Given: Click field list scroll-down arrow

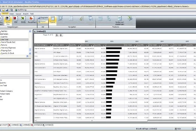Looking at the screenshot, I should (x=30, y=53).
